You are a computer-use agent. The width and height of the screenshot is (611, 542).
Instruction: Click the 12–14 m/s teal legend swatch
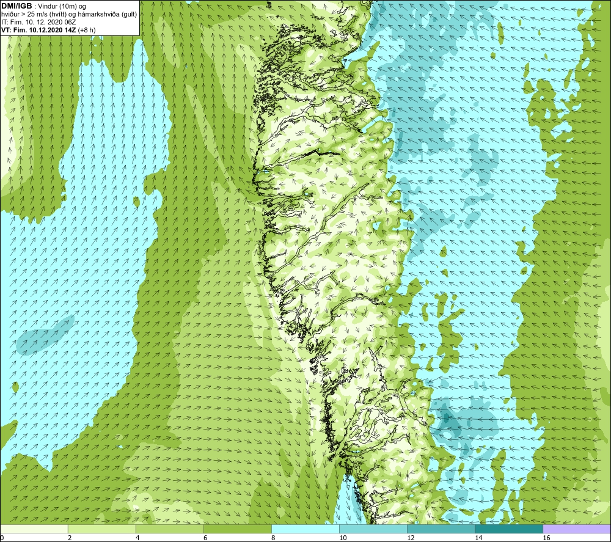click(441, 529)
